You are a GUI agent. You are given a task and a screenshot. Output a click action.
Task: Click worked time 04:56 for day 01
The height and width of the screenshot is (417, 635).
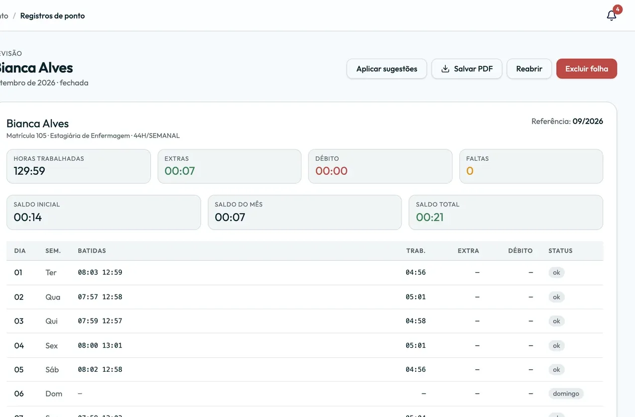416,272
